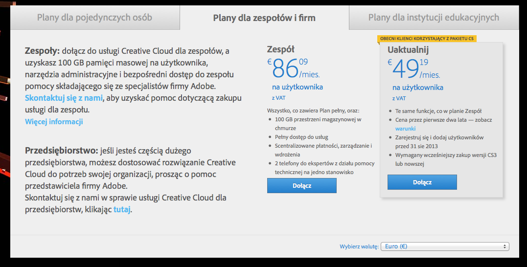Click the Zespół plan heading
The width and height of the screenshot is (527, 267).
click(x=281, y=49)
